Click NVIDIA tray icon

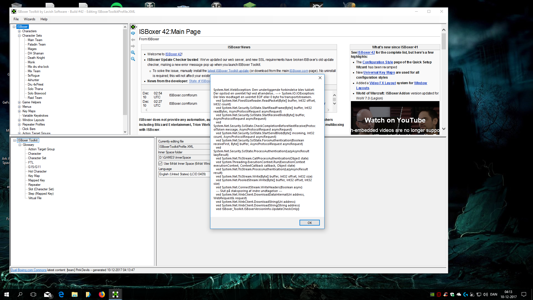(x=432, y=294)
